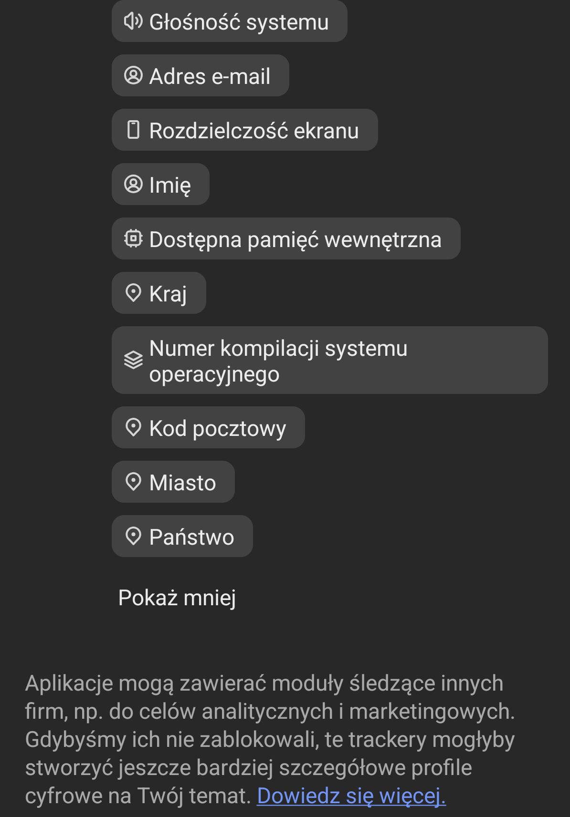Tap the Państwo chip label
The image size is (570, 817).
point(192,537)
